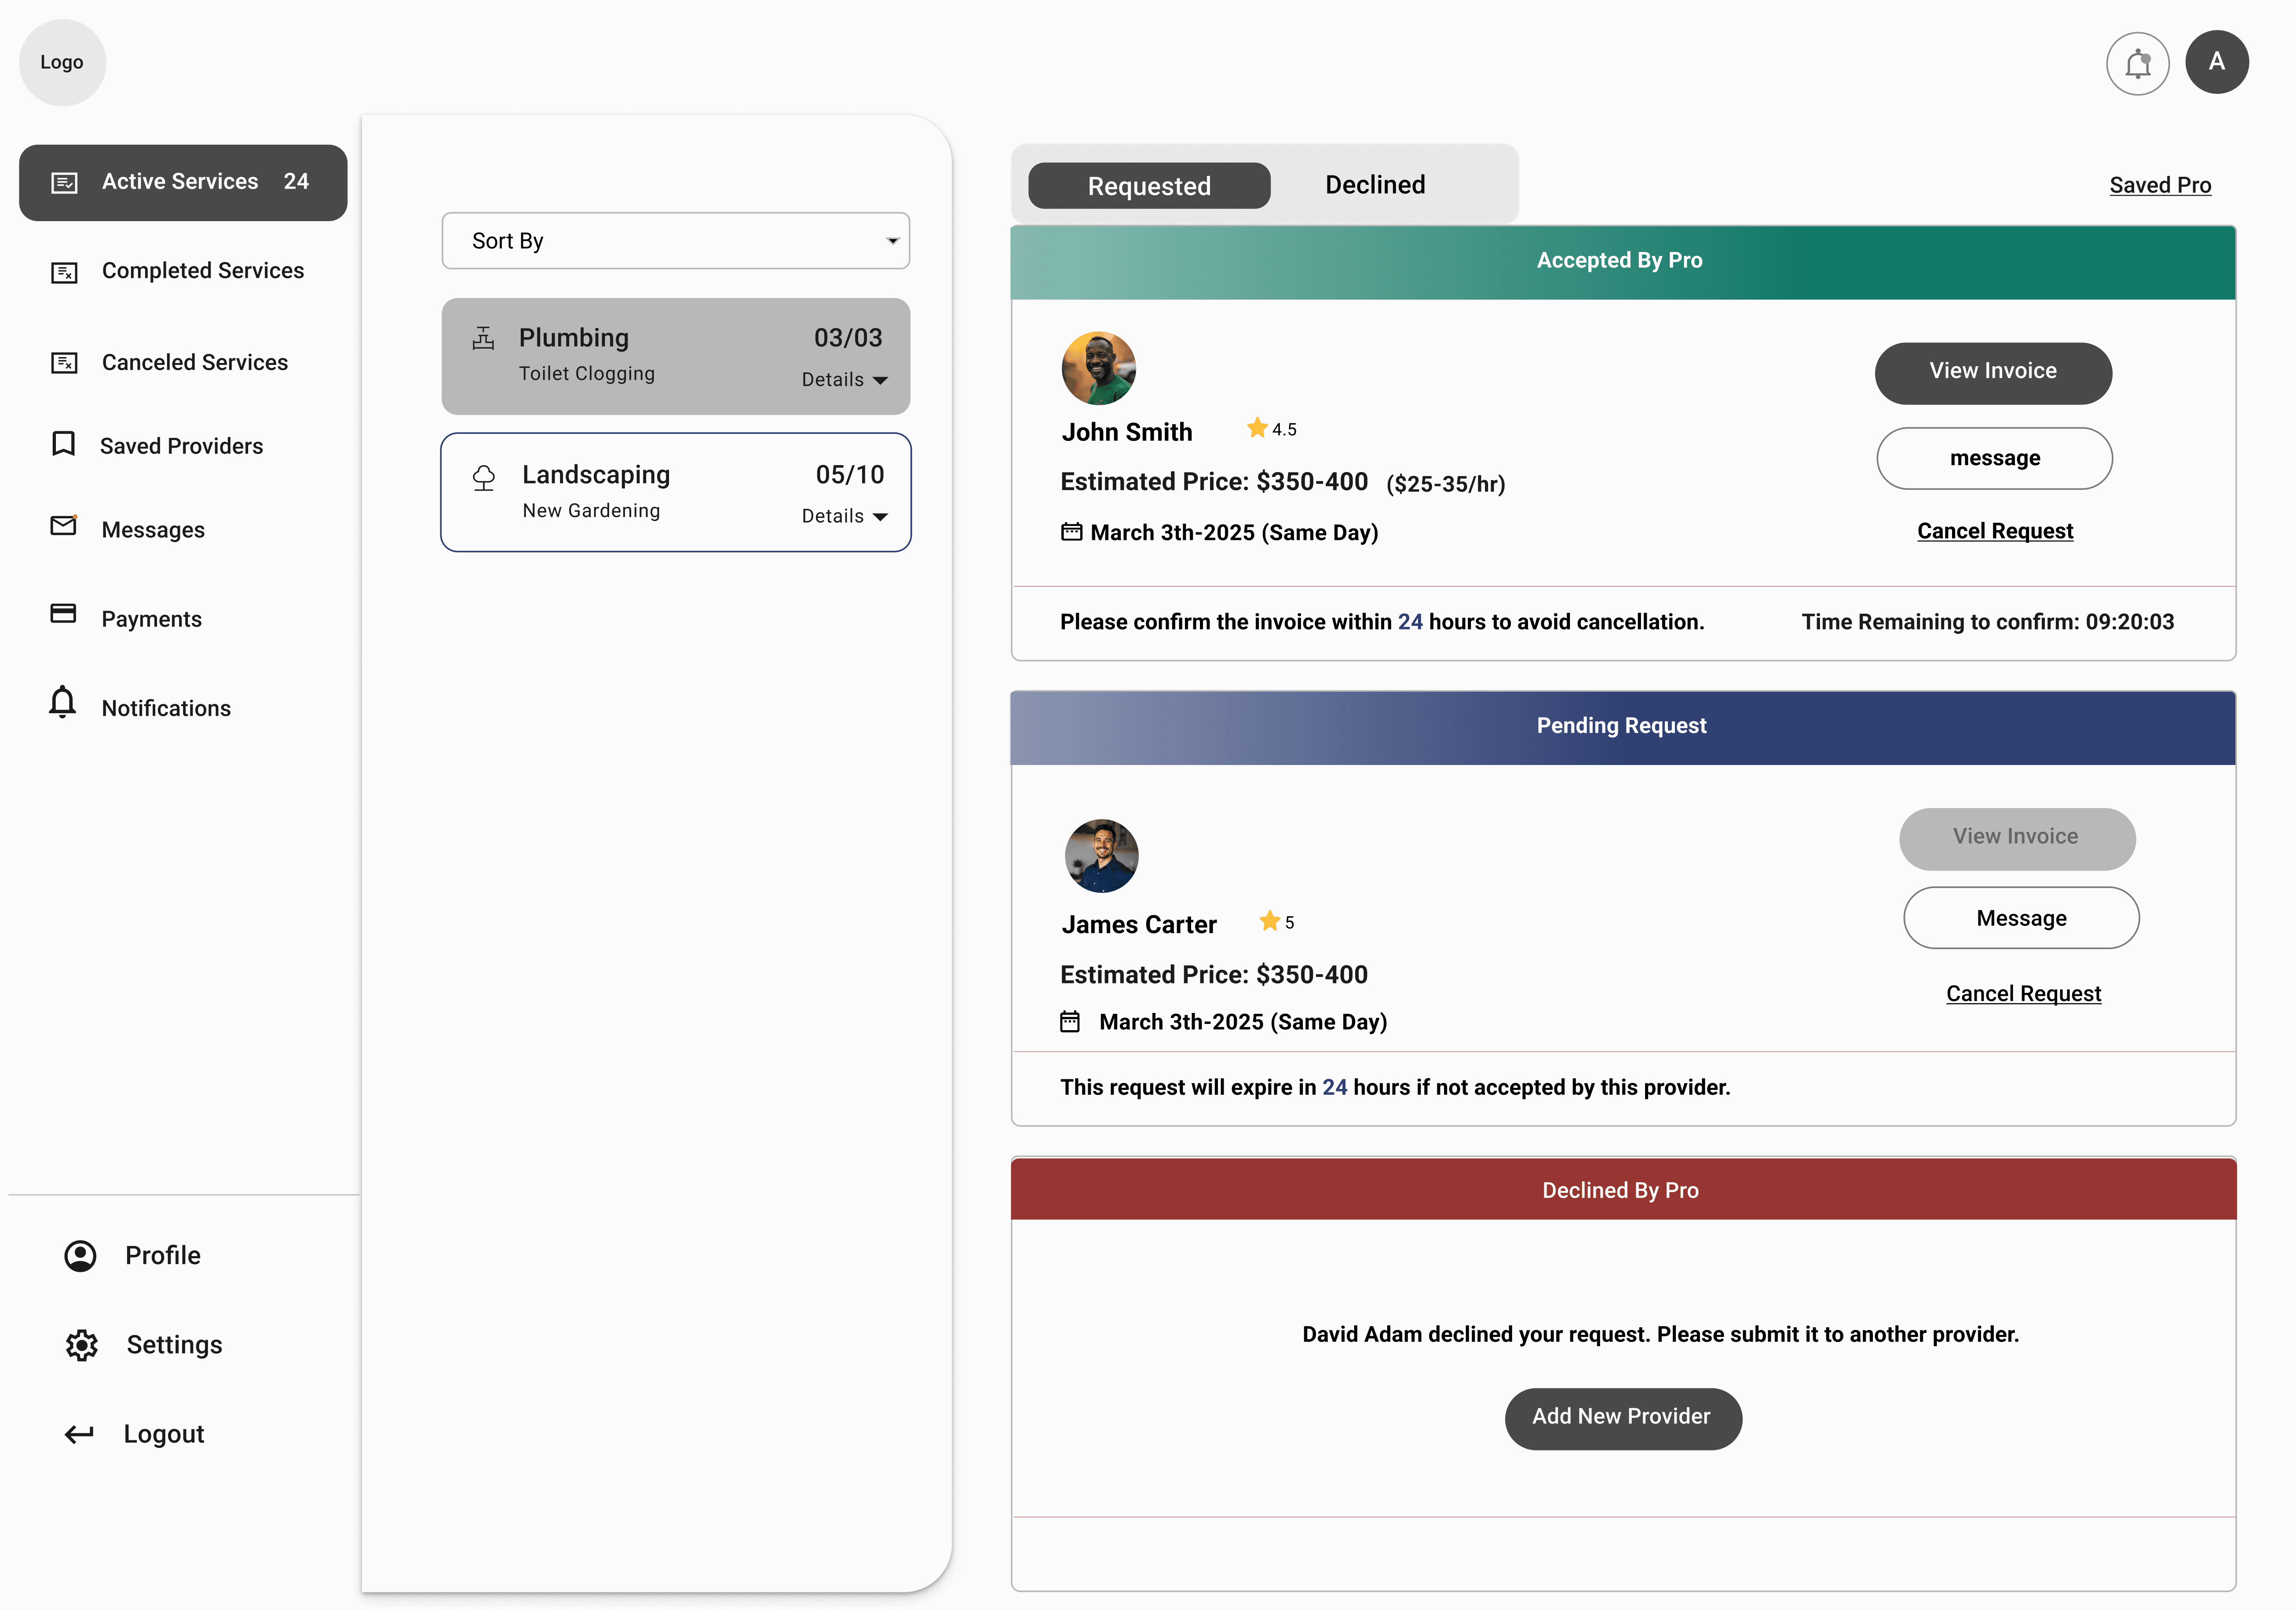
Task: Click the Messages envelope icon
Action: click(63, 526)
